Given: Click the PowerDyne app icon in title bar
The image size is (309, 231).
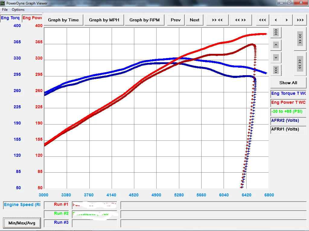Looking at the screenshot, I should pyautogui.click(x=2, y=3).
